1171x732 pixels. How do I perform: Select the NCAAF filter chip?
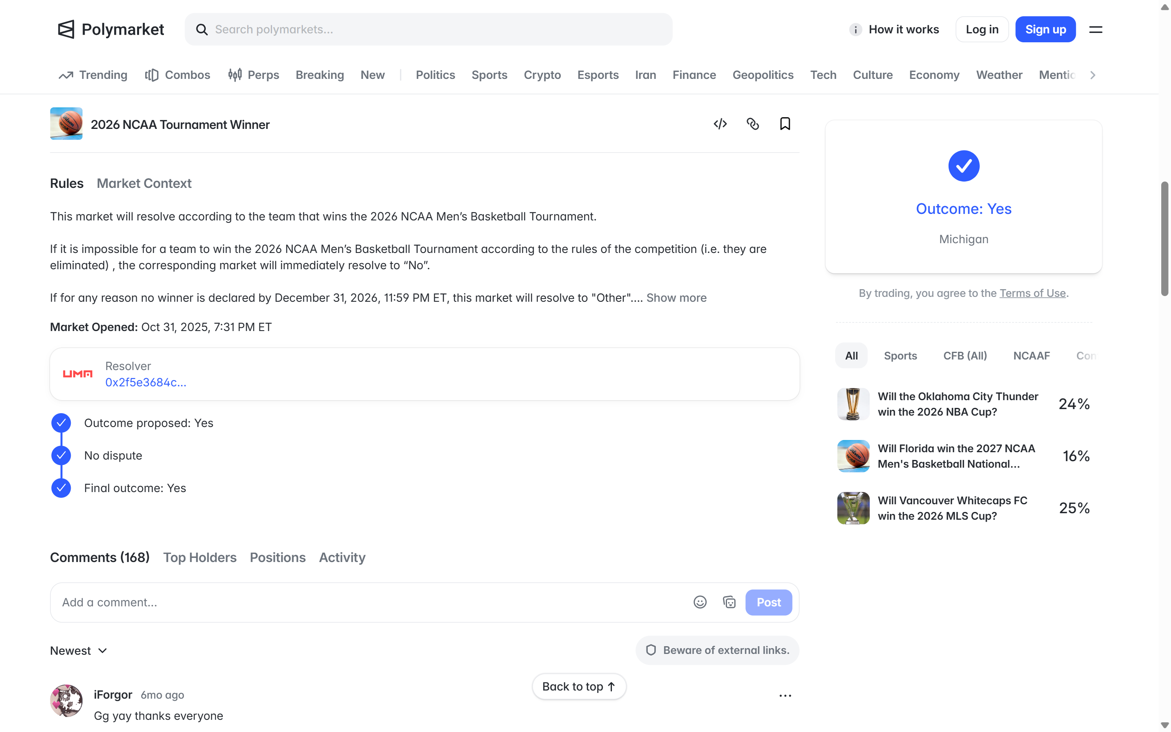pos(1031,356)
